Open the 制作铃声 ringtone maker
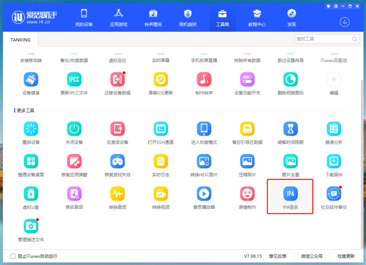Viewport: 366px width, 265px height. pos(204,80)
